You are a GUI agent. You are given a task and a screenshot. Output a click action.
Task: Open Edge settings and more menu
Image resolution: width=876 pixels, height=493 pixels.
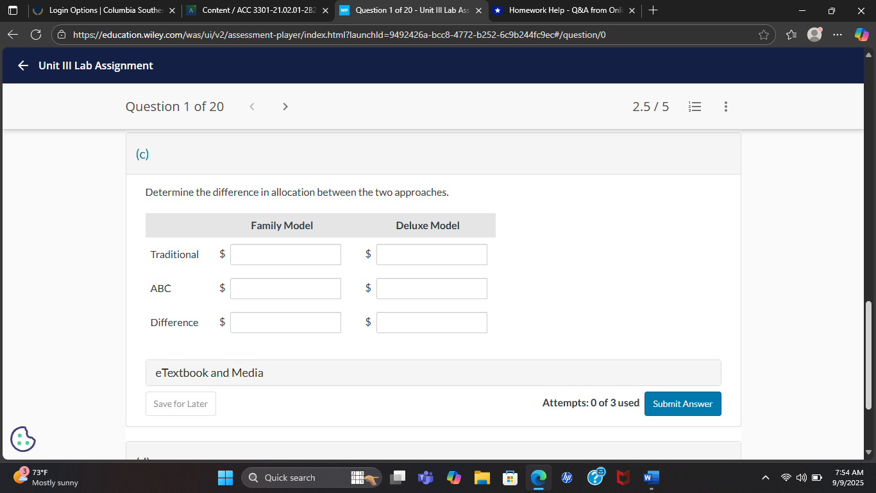[x=838, y=35]
